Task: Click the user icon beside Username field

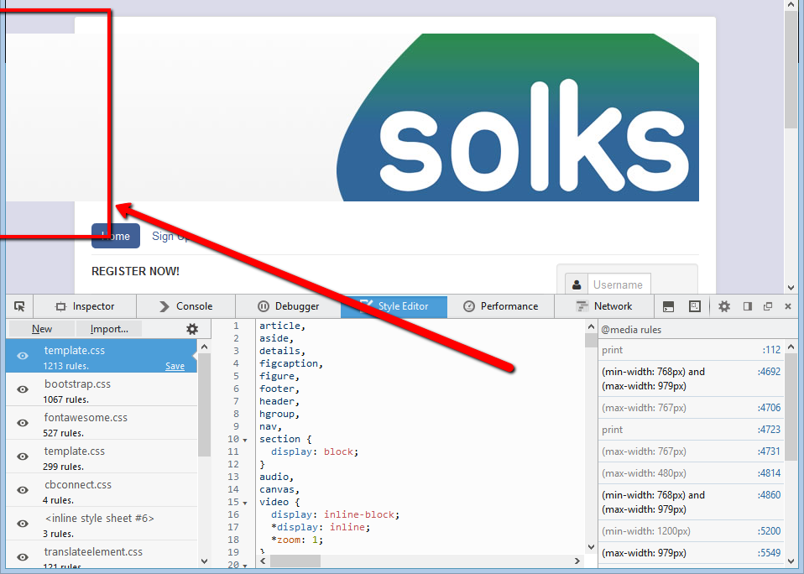Action: pyautogui.click(x=577, y=284)
